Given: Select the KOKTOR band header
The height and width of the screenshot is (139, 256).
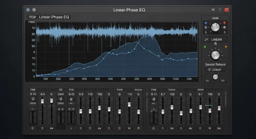Looking at the screenshot, I should [138, 90].
